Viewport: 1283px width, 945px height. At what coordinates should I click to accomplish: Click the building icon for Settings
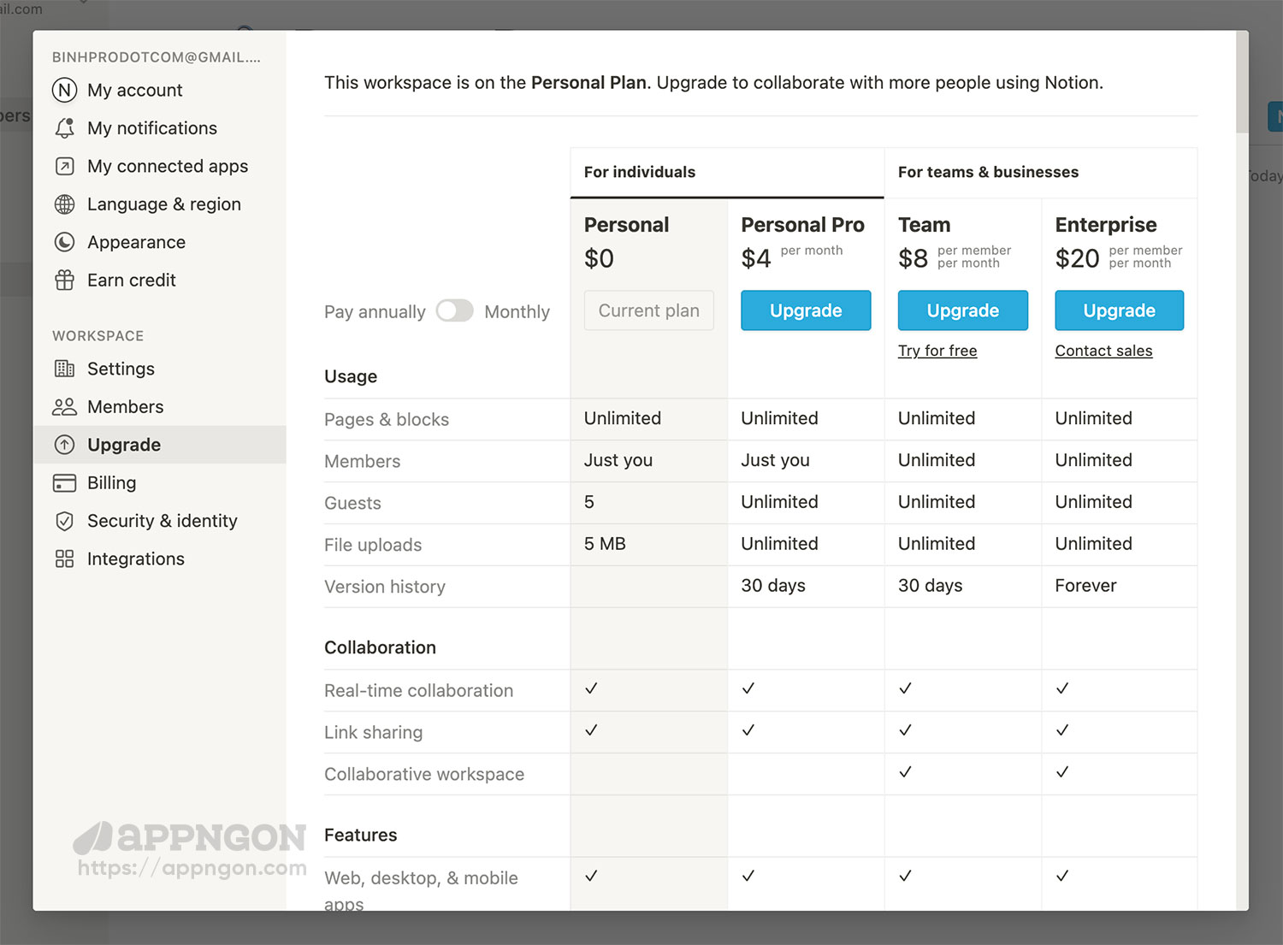pos(64,369)
